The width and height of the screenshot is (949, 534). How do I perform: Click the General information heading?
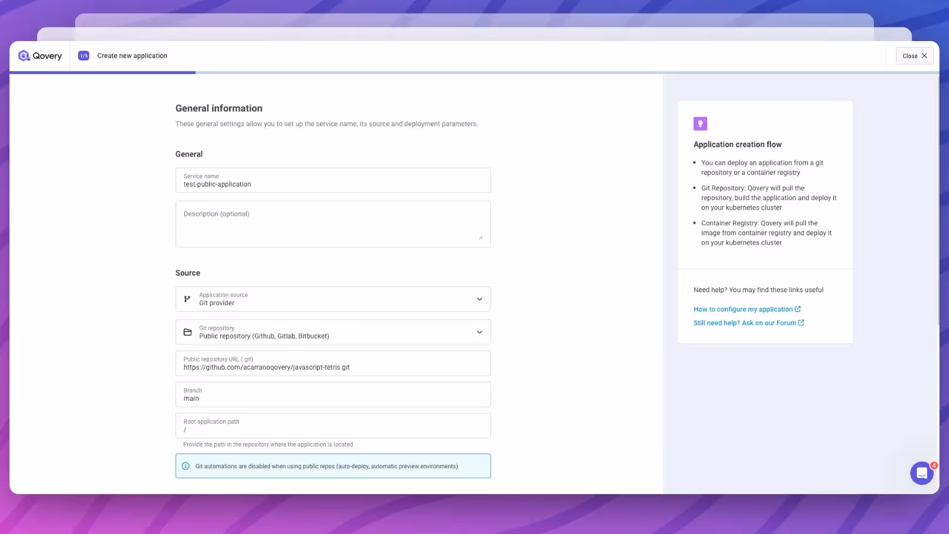click(x=219, y=108)
